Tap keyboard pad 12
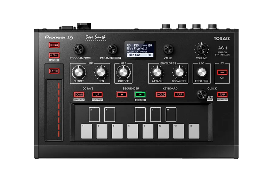The width and height of the screenshot is (273, 182). click(x=179, y=131)
